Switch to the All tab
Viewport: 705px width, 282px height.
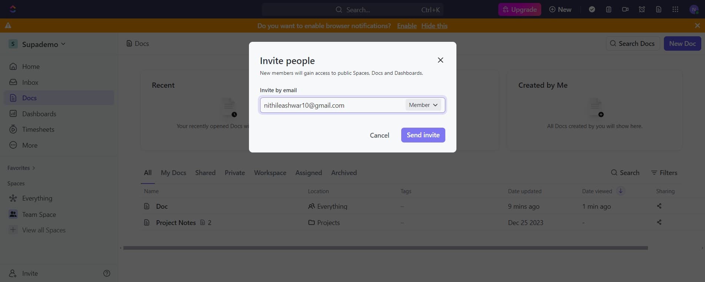[148, 172]
